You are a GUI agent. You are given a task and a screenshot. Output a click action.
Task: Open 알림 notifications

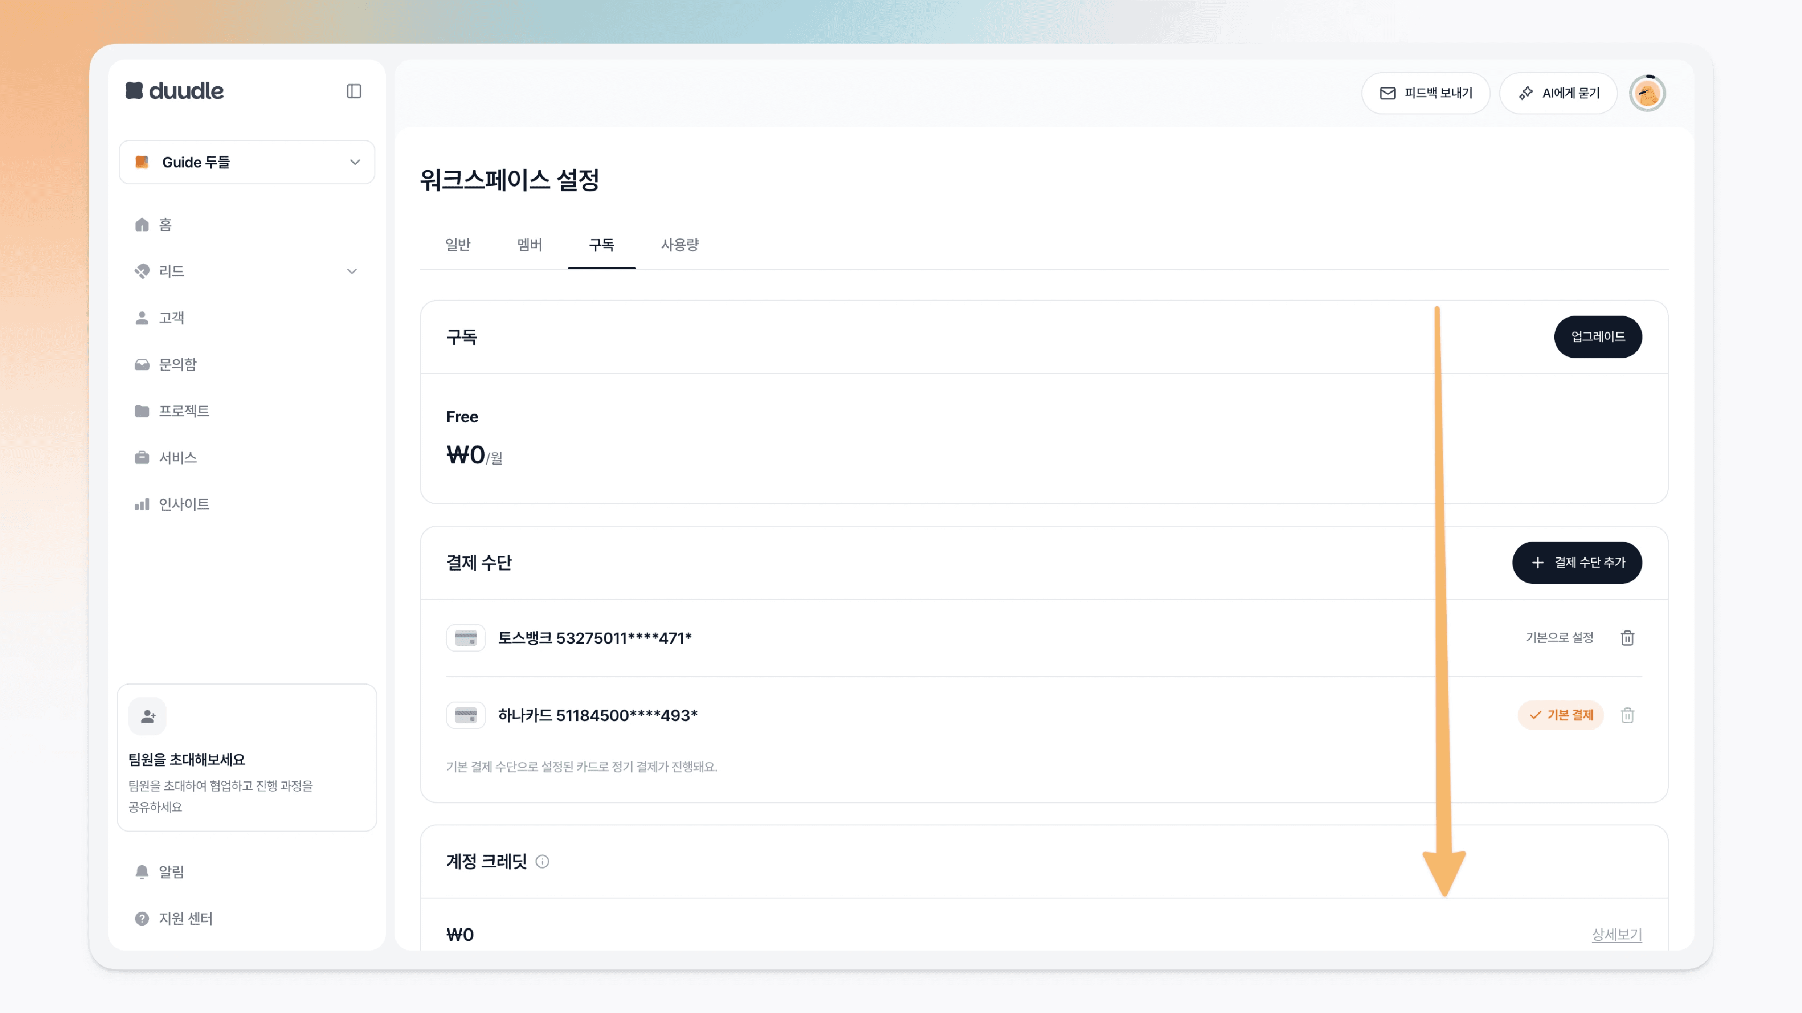tap(171, 872)
